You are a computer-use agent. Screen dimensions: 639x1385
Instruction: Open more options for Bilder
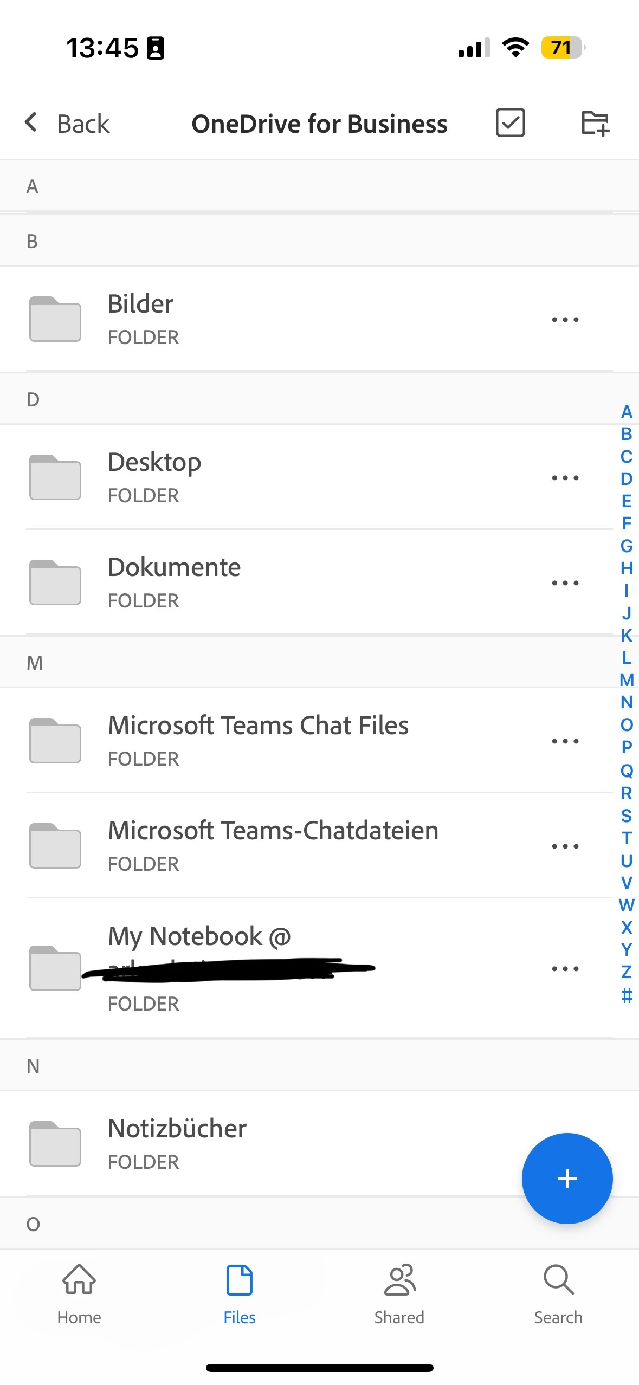(x=565, y=320)
